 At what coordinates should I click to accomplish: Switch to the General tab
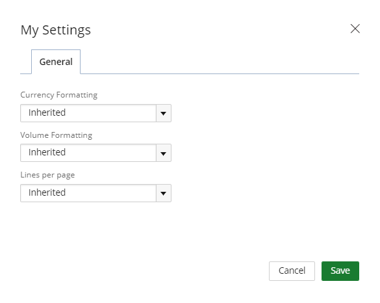56,62
